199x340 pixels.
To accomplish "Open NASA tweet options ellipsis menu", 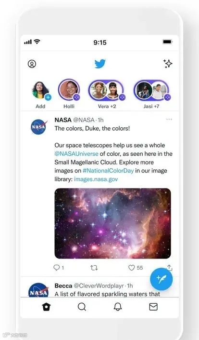I will coord(169,120).
